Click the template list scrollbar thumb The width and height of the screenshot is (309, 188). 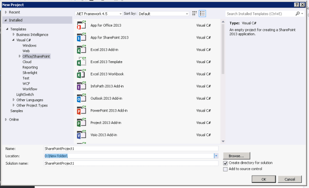pos(223,49)
